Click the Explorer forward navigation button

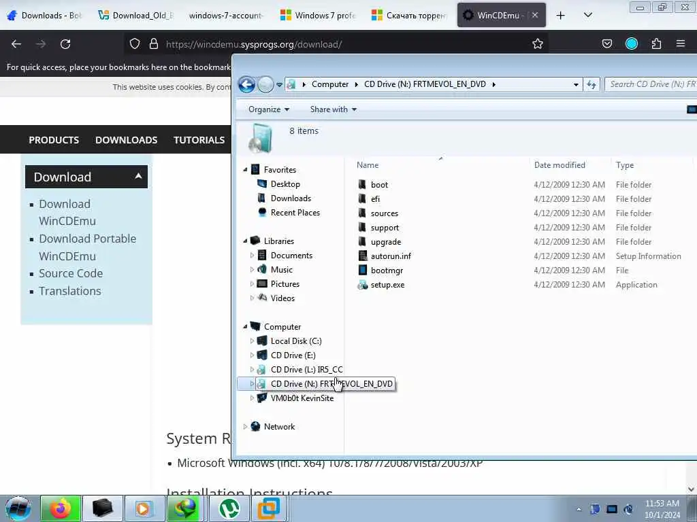[265, 84]
